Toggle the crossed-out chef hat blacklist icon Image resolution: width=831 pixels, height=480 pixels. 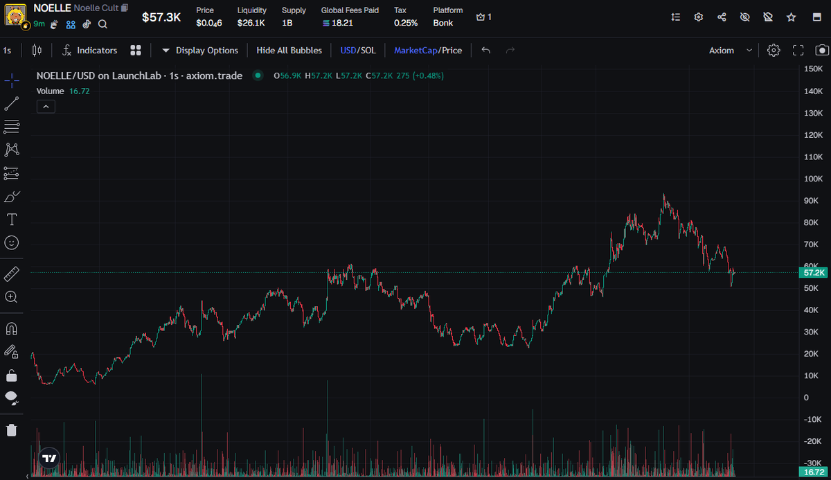(768, 17)
